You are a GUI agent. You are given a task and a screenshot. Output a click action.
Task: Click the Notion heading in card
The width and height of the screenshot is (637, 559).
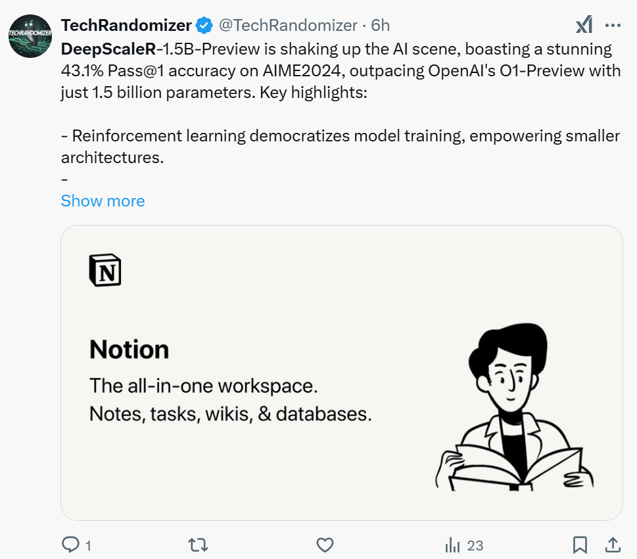[130, 350]
